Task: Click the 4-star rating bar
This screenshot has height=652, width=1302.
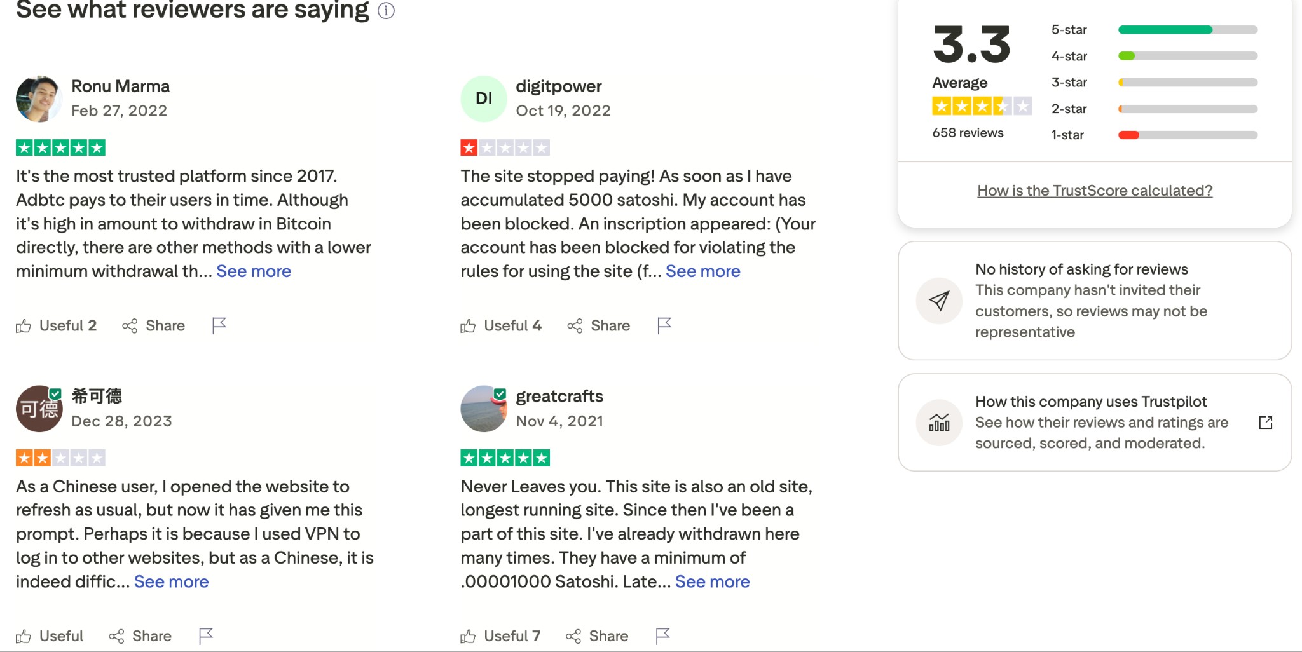Action: pos(1188,56)
